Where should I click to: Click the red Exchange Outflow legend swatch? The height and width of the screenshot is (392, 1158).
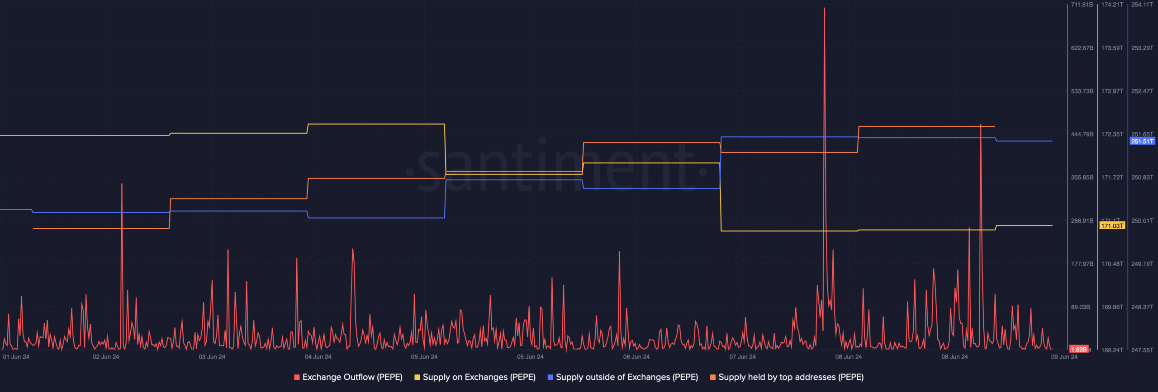pyautogui.click(x=297, y=377)
